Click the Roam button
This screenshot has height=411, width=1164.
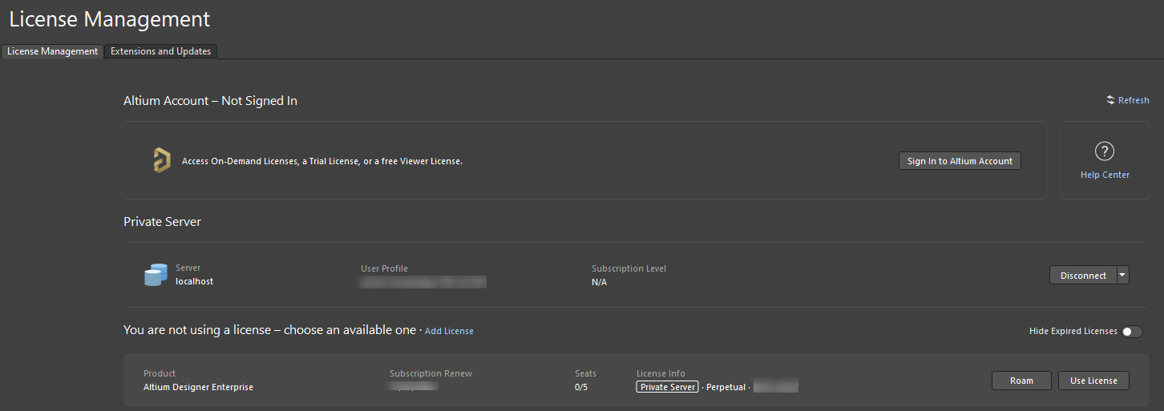[1021, 381]
